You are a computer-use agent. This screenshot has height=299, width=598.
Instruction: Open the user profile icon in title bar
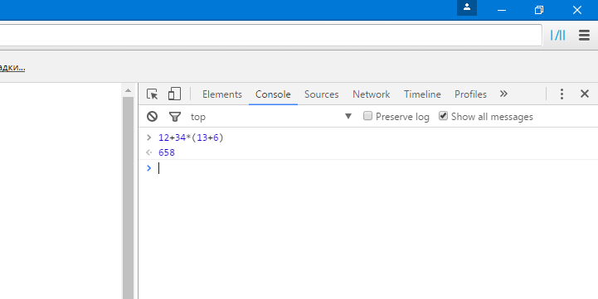[467, 7]
